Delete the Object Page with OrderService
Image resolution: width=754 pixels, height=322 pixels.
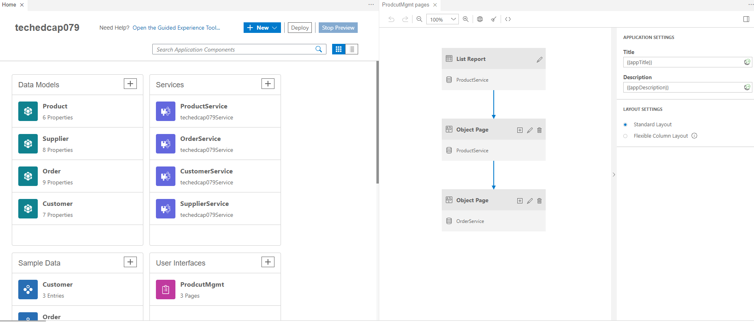[539, 201]
